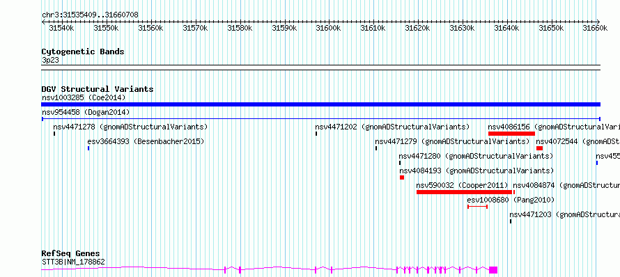
Task: Click the 31600k ruler position
Action: point(329,28)
